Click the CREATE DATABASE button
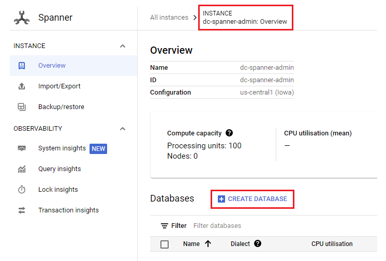Image resolution: width=386 pixels, height=261 pixels. click(253, 199)
